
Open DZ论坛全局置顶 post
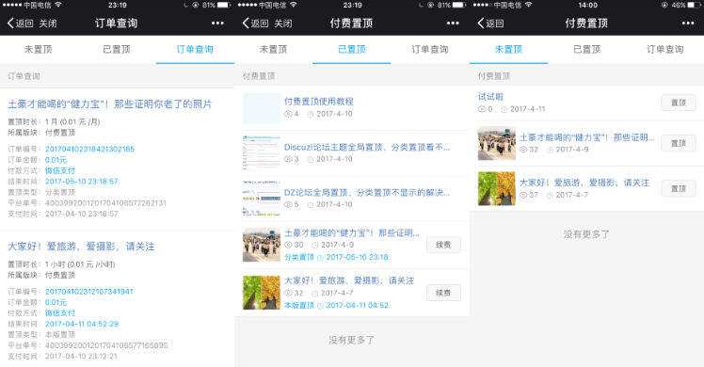(x=367, y=193)
